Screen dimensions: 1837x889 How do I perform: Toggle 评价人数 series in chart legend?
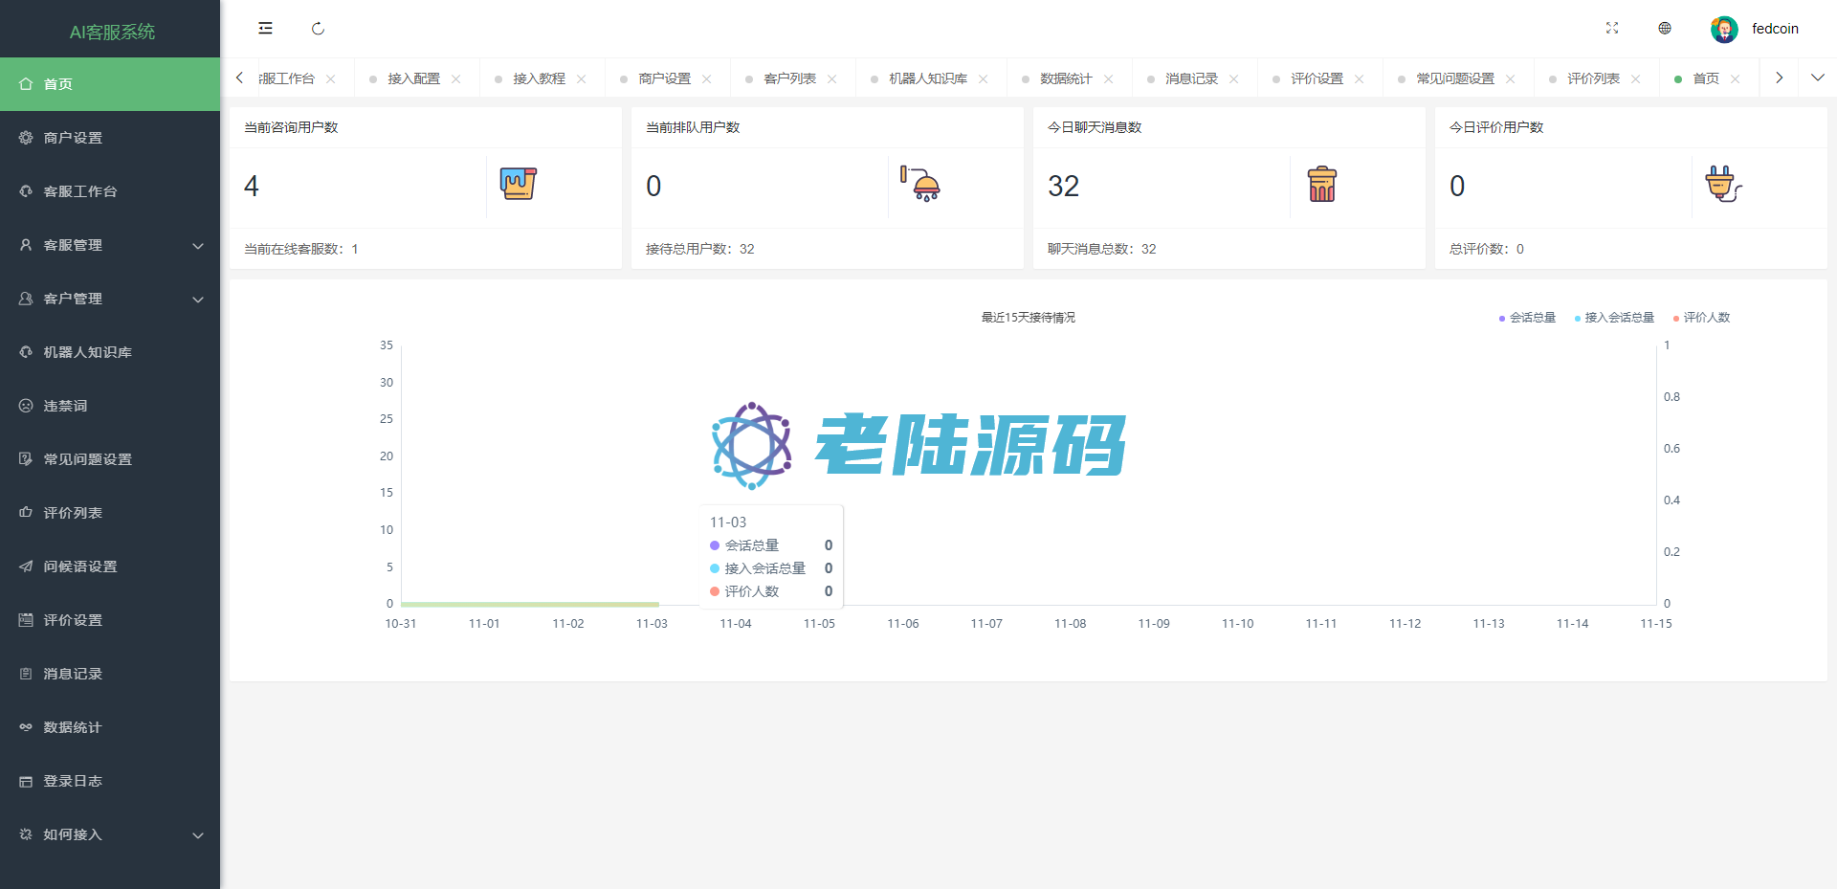pyautogui.click(x=1701, y=318)
